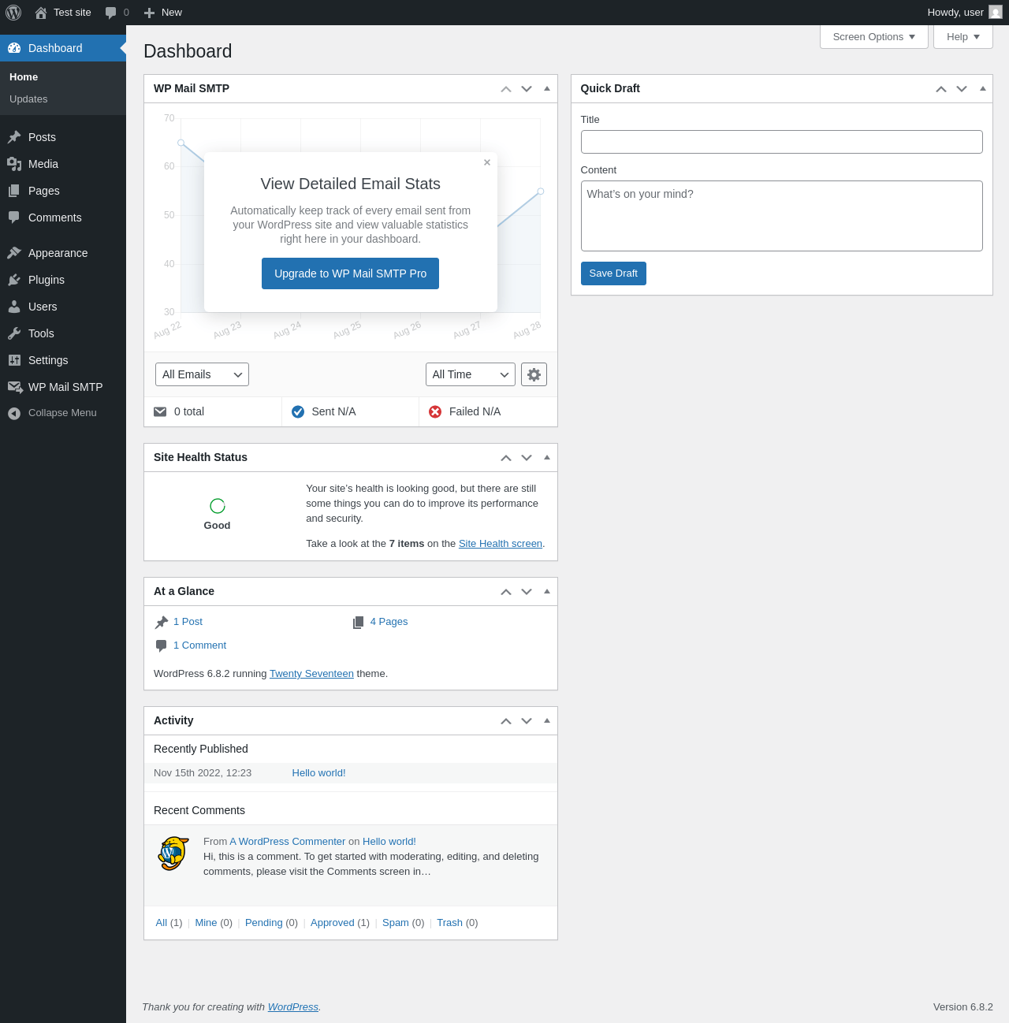Screen dimensions: 1009x1023
Task: Close the email stats upgrade popup
Action: 487,162
